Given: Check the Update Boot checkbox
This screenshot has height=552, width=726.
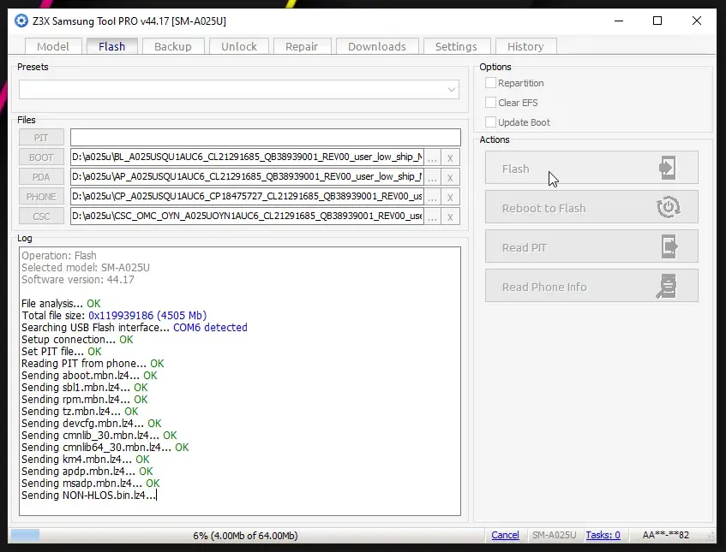Looking at the screenshot, I should pyautogui.click(x=491, y=122).
